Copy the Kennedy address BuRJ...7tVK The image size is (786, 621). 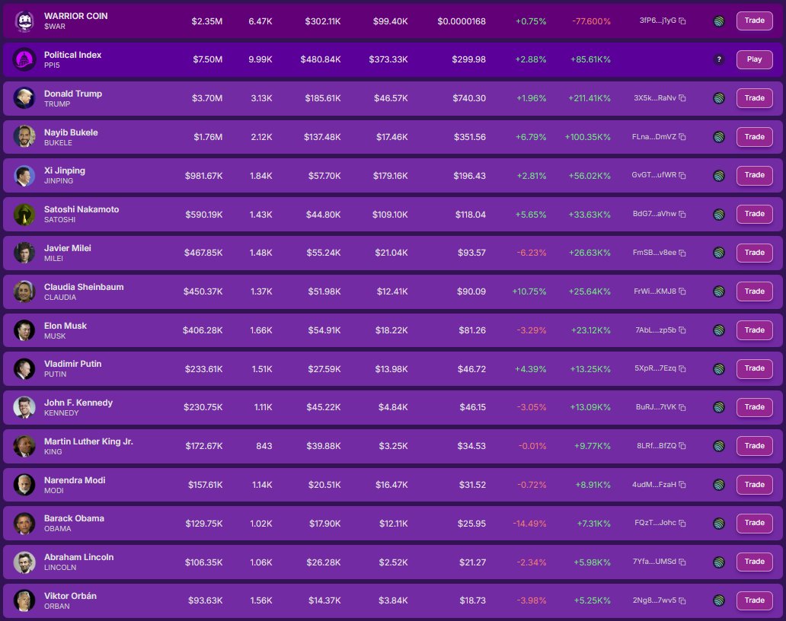click(x=682, y=407)
